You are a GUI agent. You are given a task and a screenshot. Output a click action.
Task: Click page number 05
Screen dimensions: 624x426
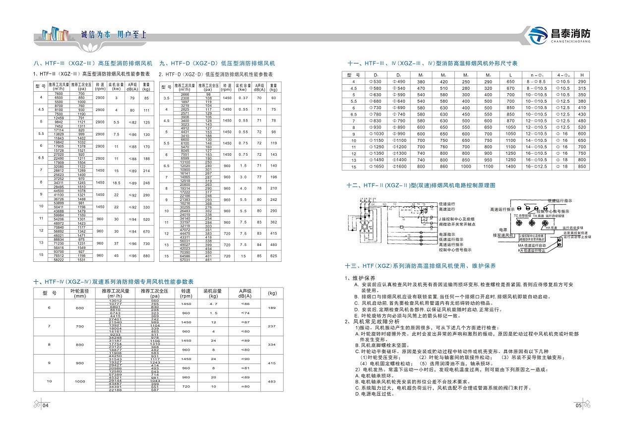coord(578,405)
